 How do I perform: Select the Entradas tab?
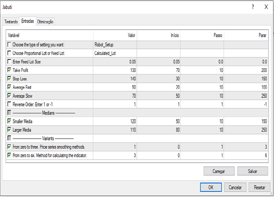[x=27, y=21]
